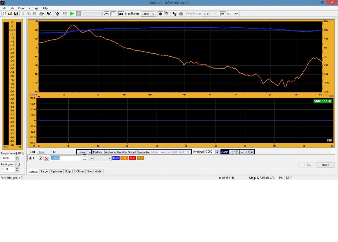Click the Next button

click(x=326, y=165)
